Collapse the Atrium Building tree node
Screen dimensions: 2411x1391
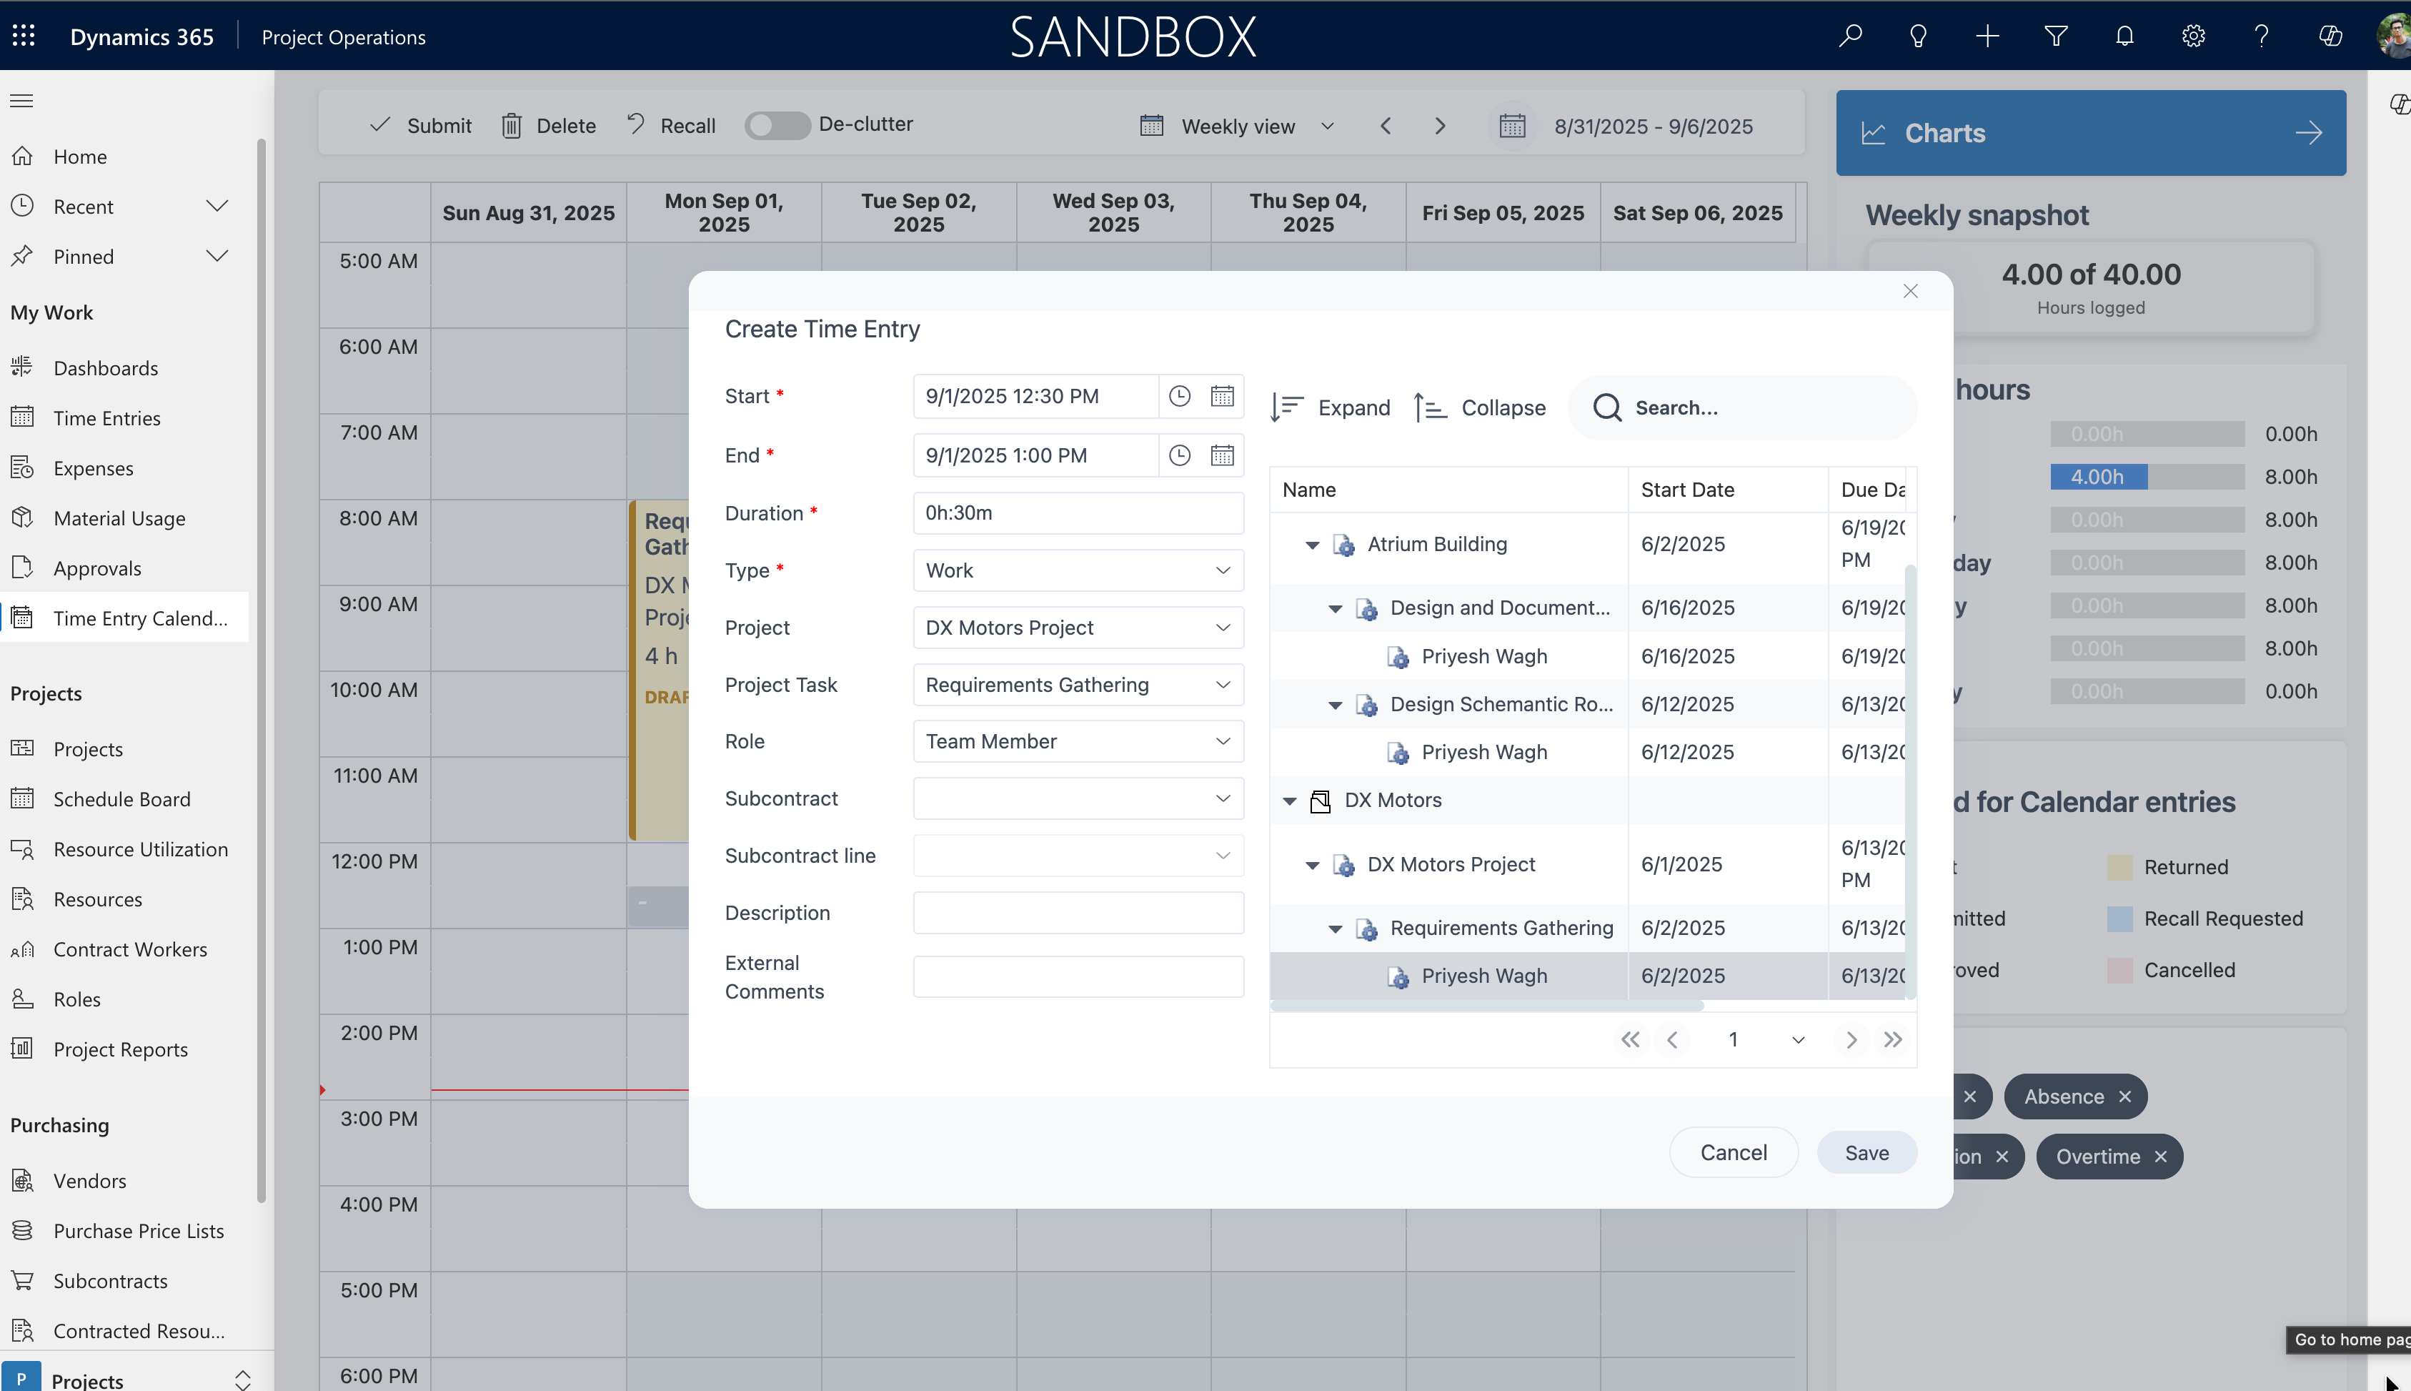[1313, 545]
